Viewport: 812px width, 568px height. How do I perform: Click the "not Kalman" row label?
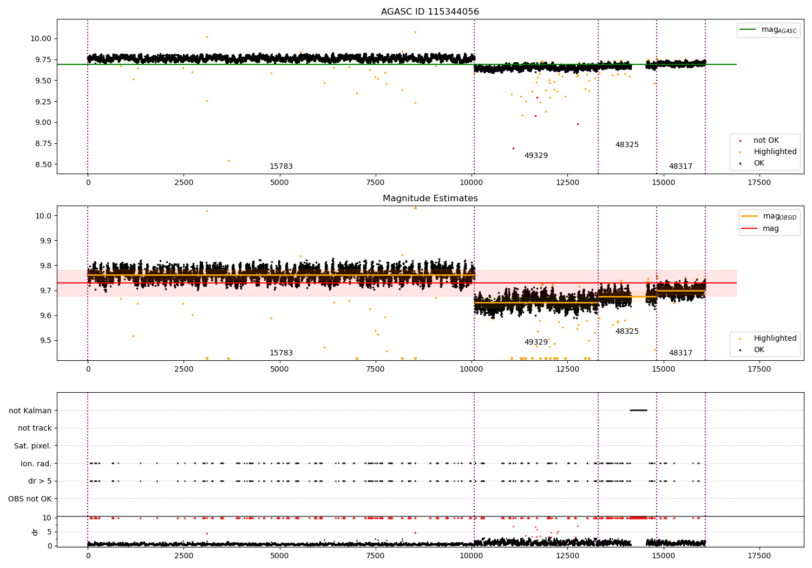point(30,411)
